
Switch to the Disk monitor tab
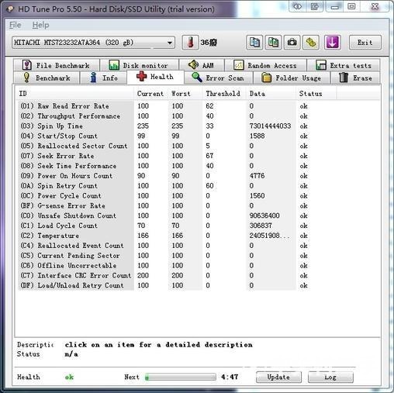tap(140, 65)
